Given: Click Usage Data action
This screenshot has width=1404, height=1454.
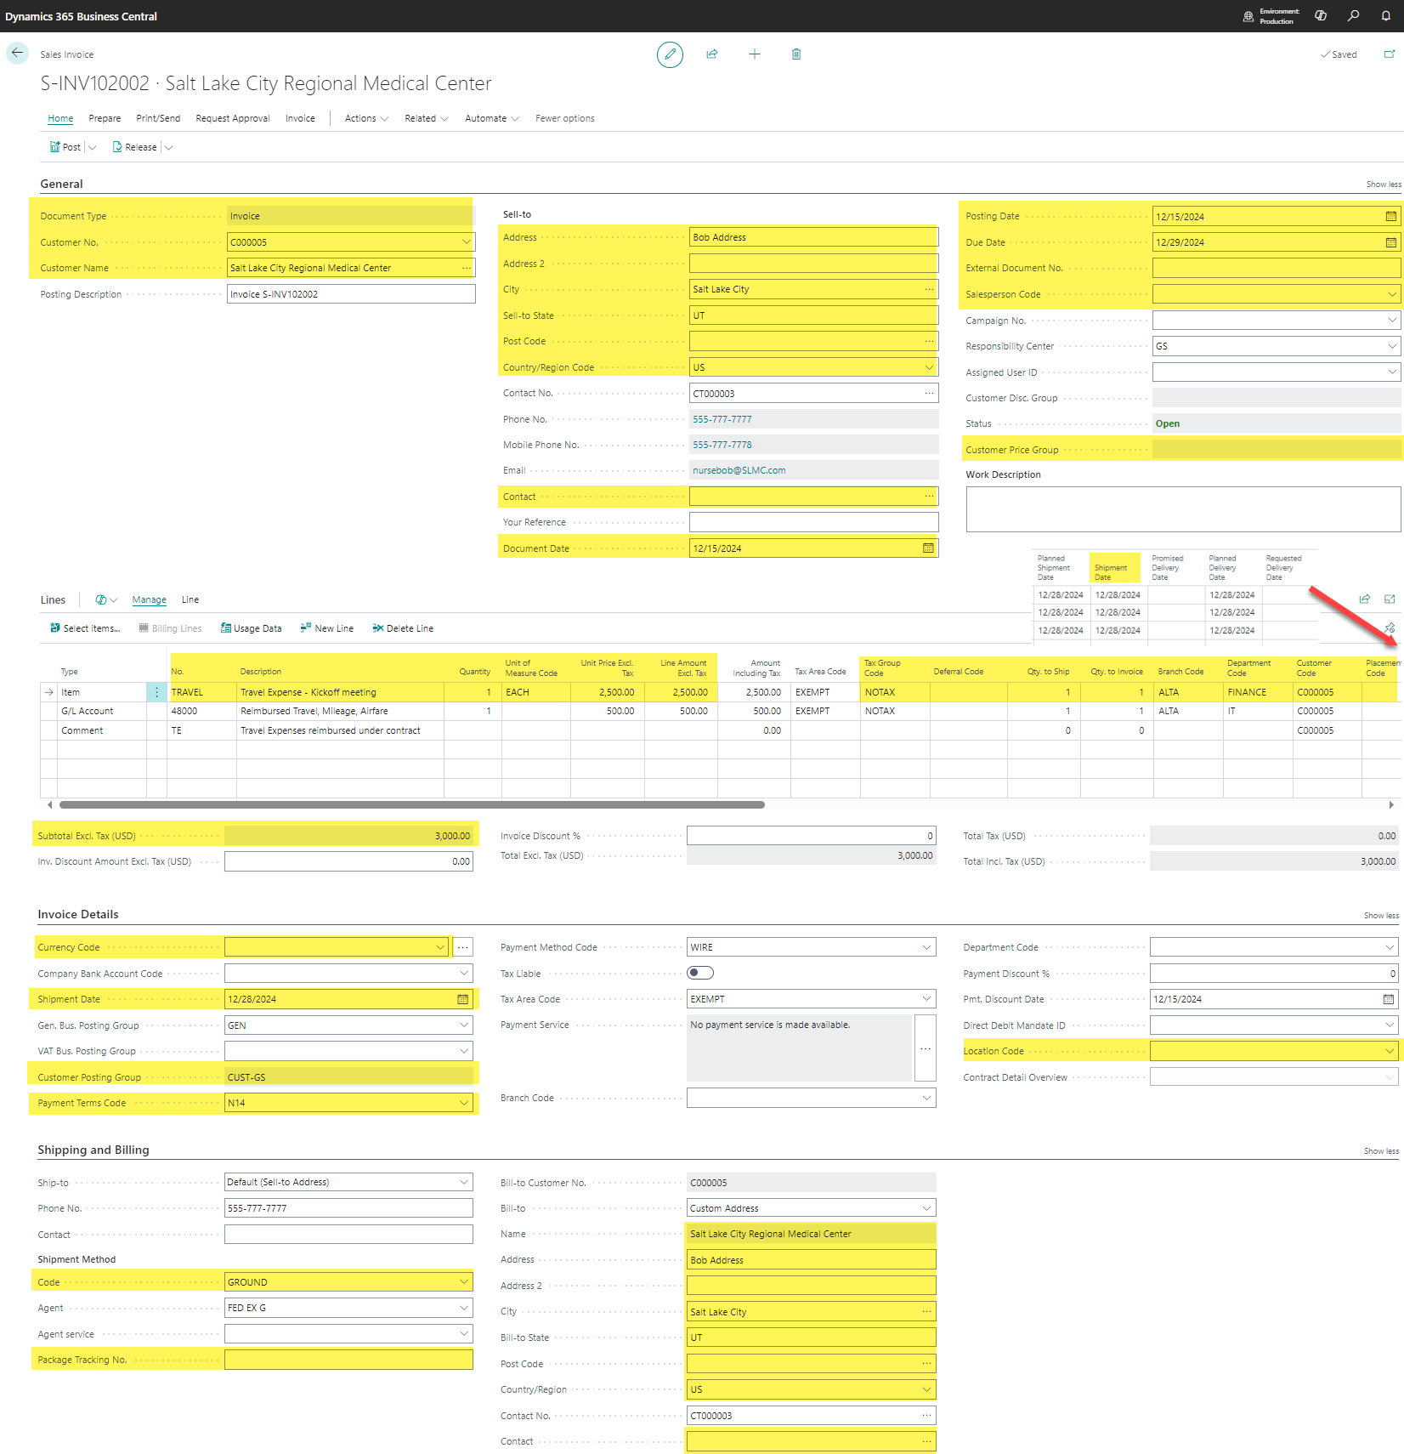Looking at the screenshot, I should tap(252, 628).
